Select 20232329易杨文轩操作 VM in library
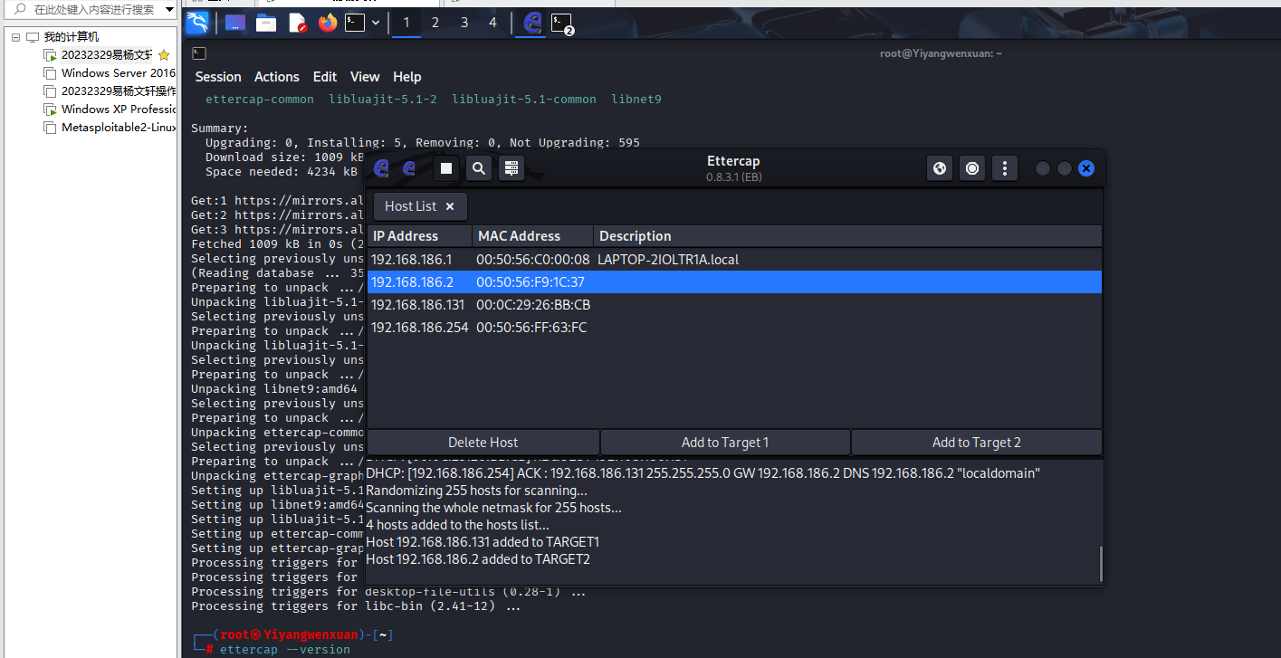This screenshot has height=658, width=1281. click(119, 91)
